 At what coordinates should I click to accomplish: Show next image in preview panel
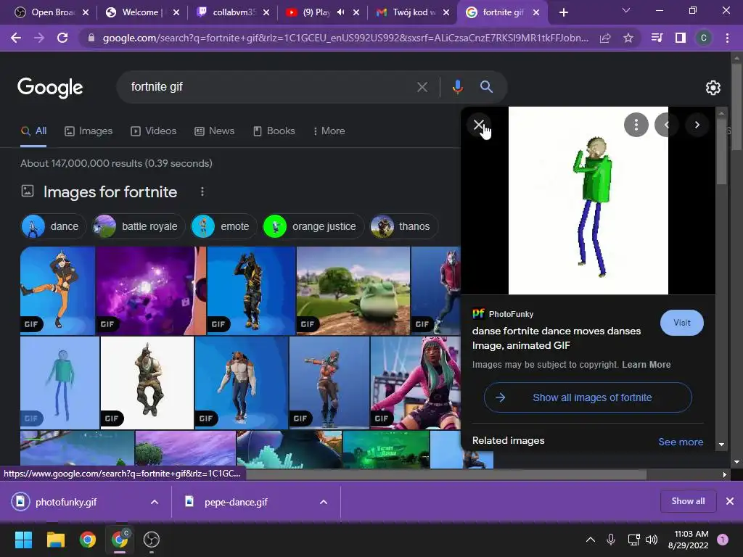pyautogui.click(x=697, y=125)
